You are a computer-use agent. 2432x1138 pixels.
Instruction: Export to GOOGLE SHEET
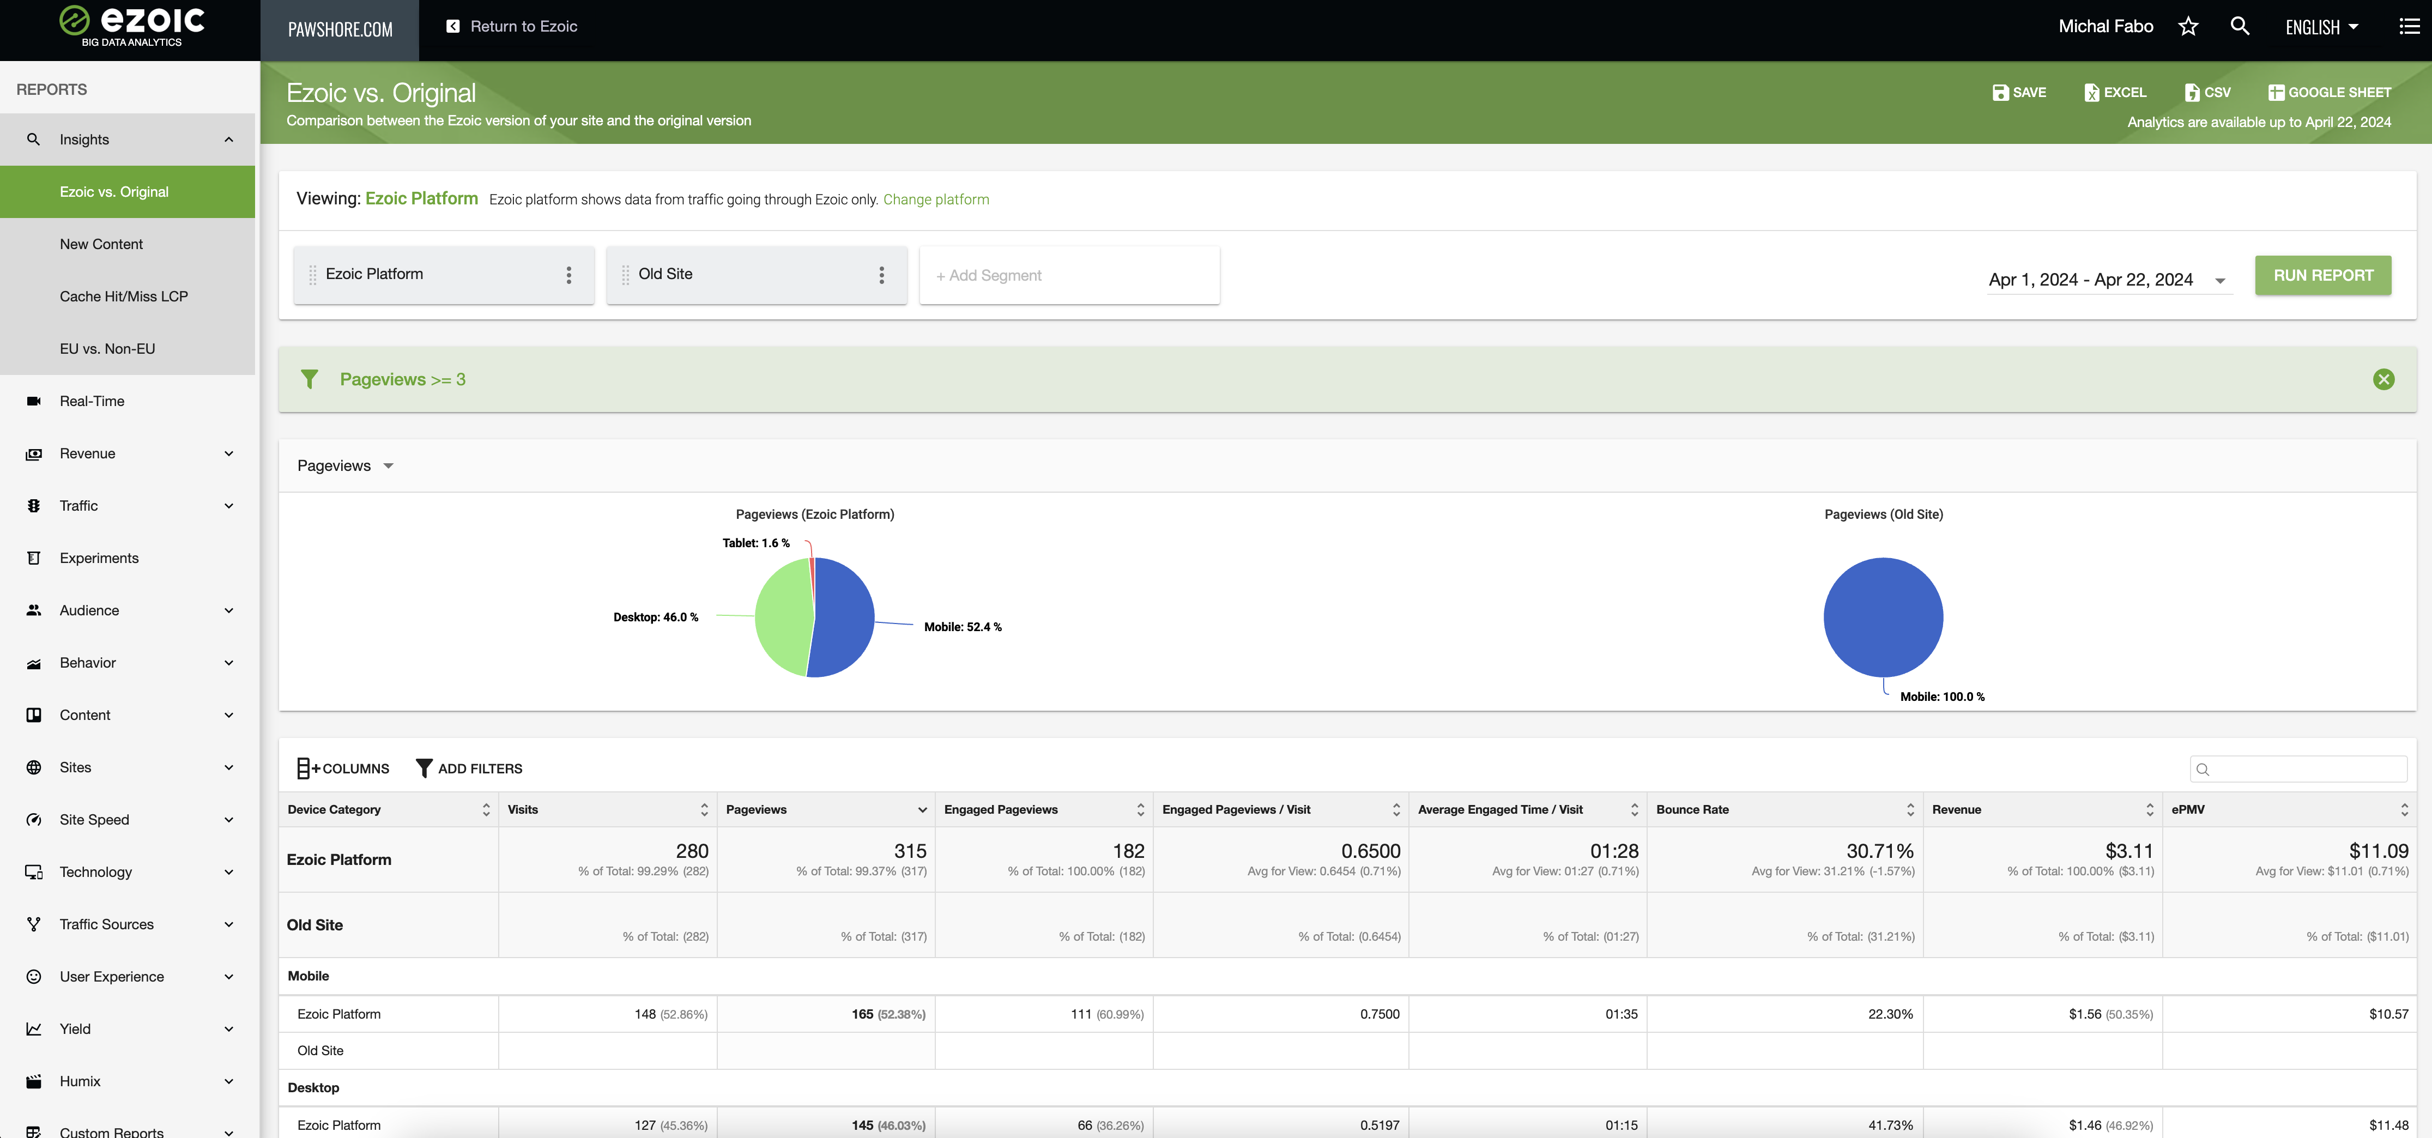(2329, 93)
